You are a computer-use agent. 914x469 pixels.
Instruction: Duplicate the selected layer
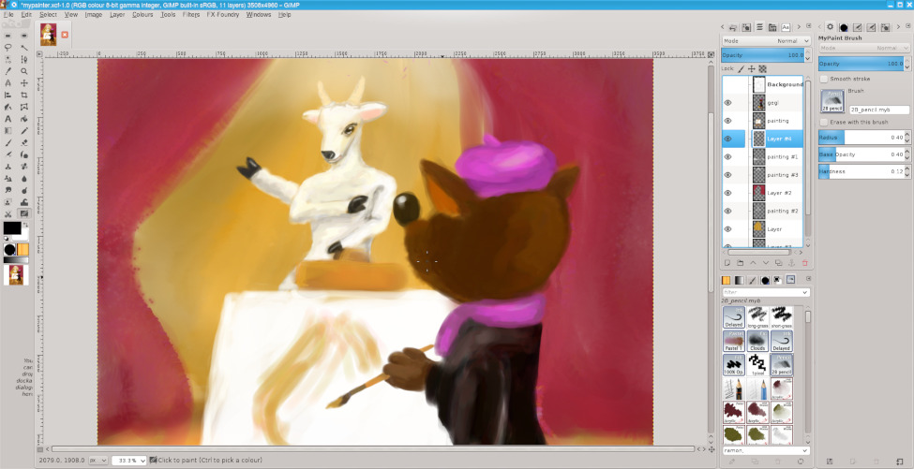(x=779, y=263)
